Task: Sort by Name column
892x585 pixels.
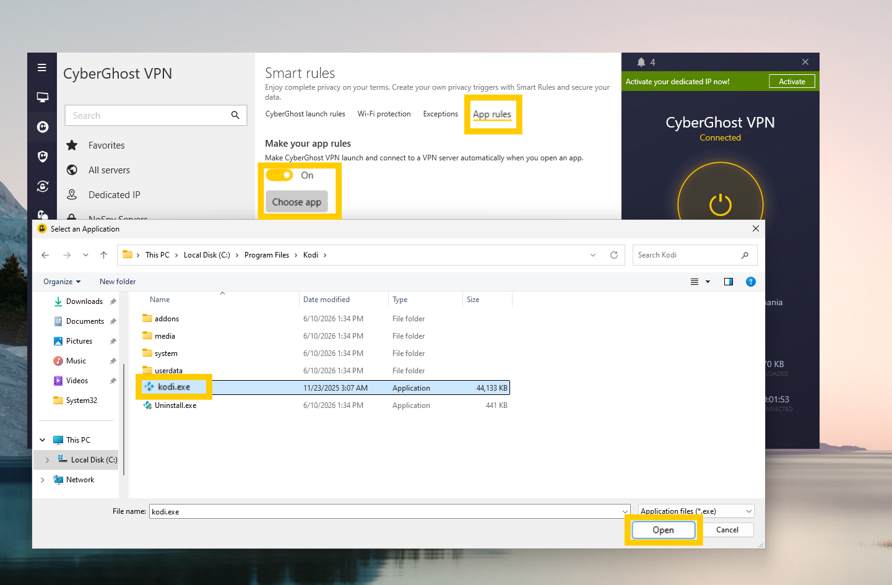Action: tap(160, 300)
